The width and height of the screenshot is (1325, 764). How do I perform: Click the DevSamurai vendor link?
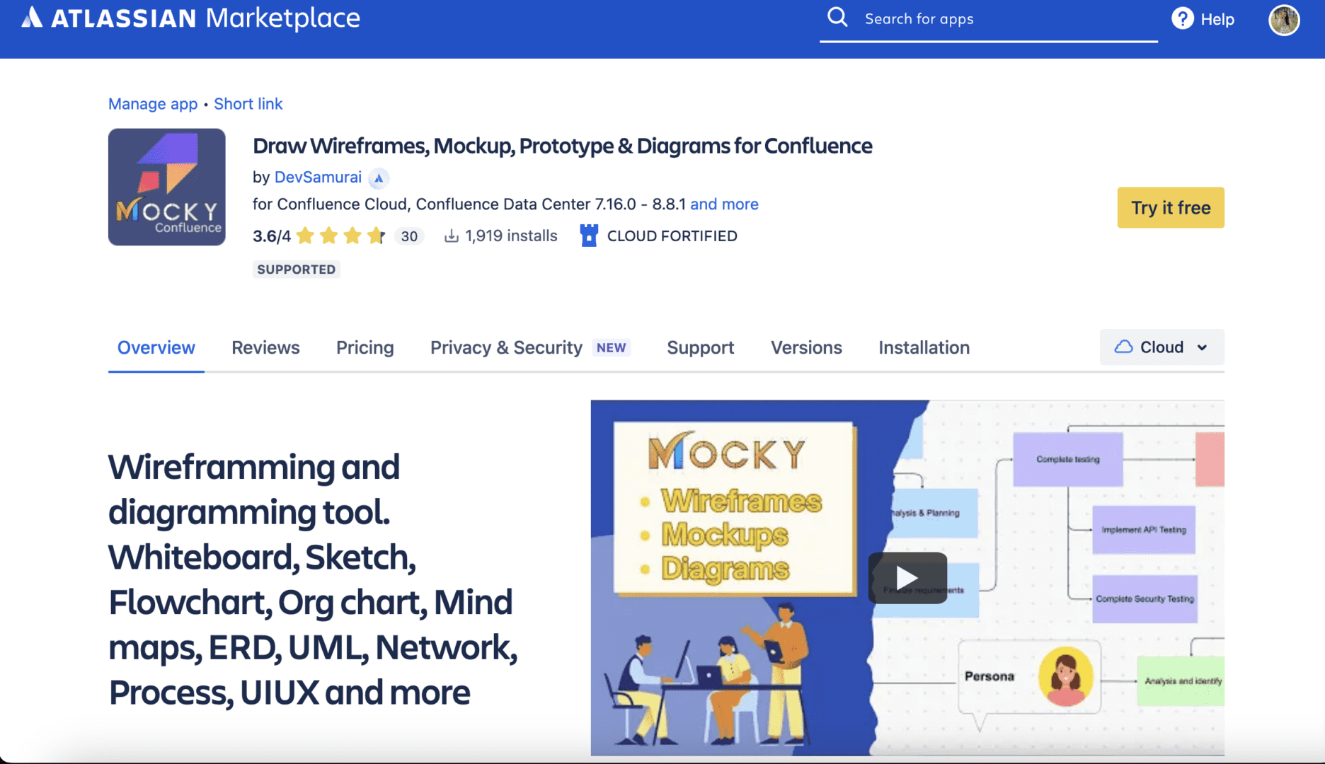318,178
